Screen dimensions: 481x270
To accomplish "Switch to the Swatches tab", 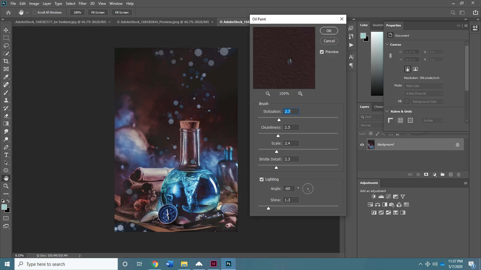I will click(378, 25).
